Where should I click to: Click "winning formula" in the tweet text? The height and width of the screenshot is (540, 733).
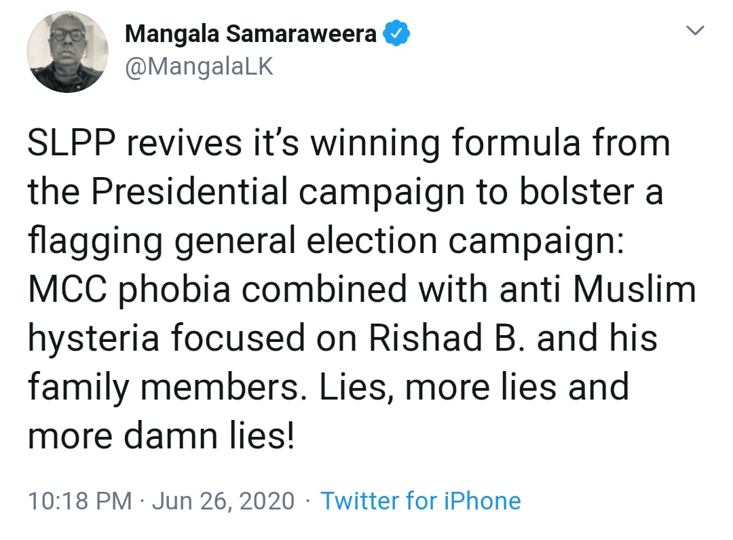pos(424,144)
